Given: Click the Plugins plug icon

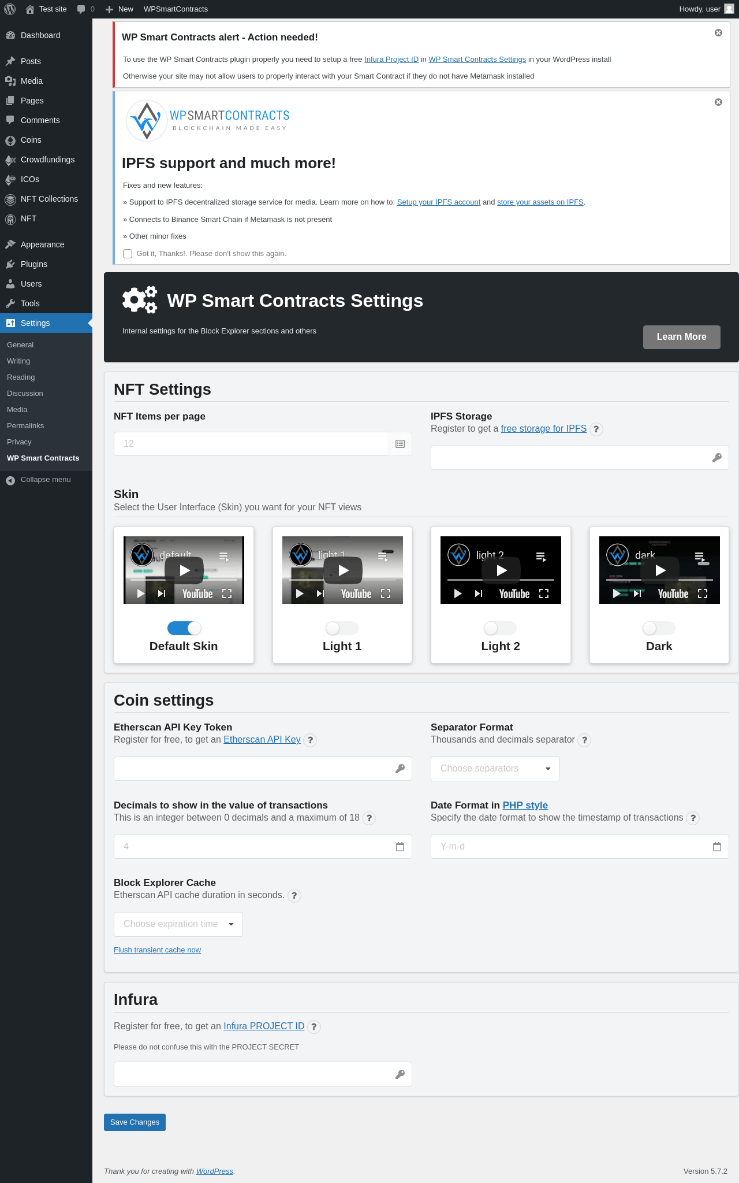Looking at the screenshot, I should click(x=10, y=264).
